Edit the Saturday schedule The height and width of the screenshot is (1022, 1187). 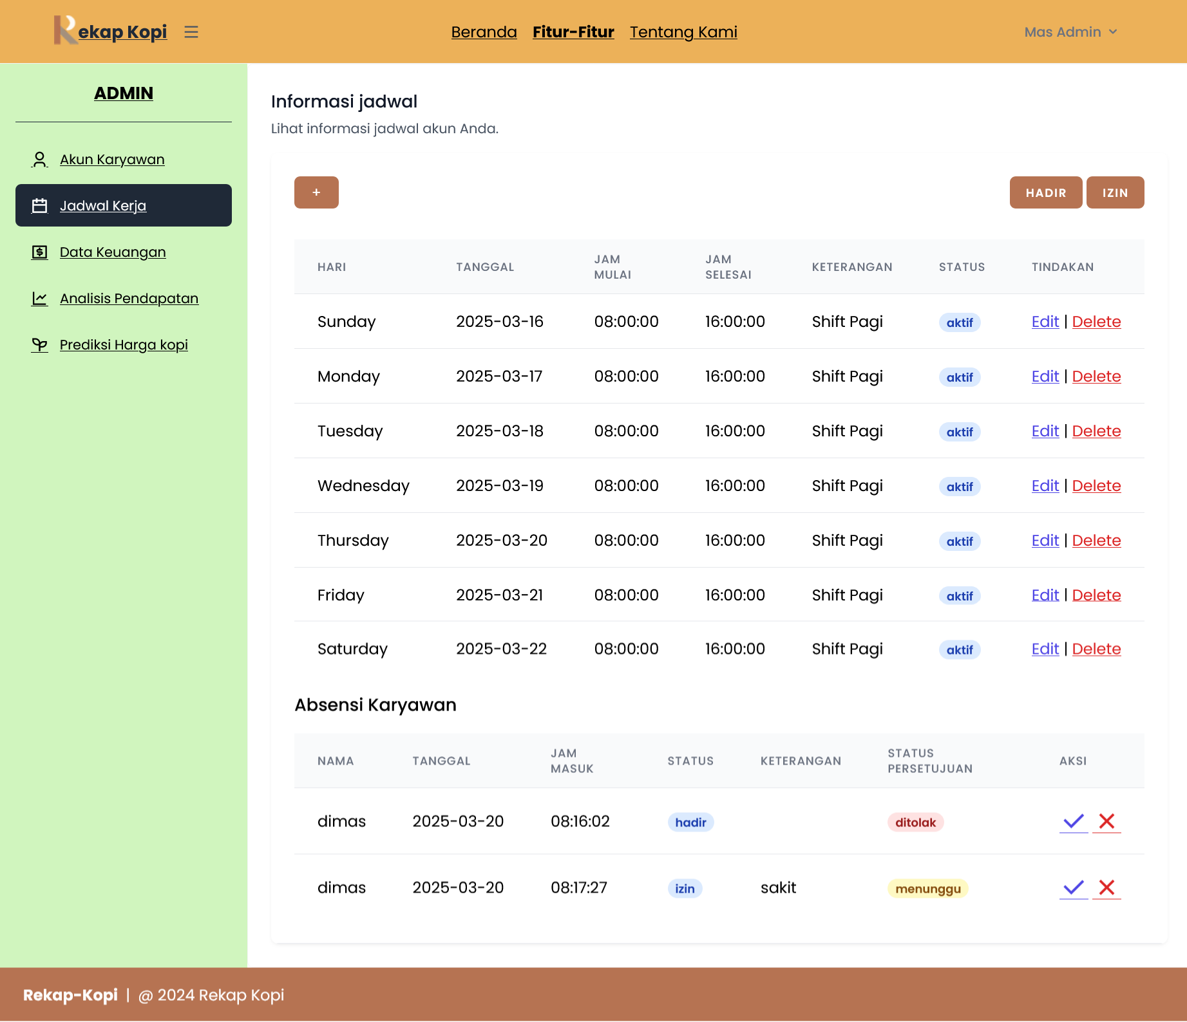point(1045,649)
